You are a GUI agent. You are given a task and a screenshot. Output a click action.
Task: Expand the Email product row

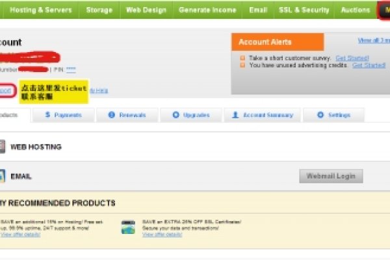click(x=21, y=176)
